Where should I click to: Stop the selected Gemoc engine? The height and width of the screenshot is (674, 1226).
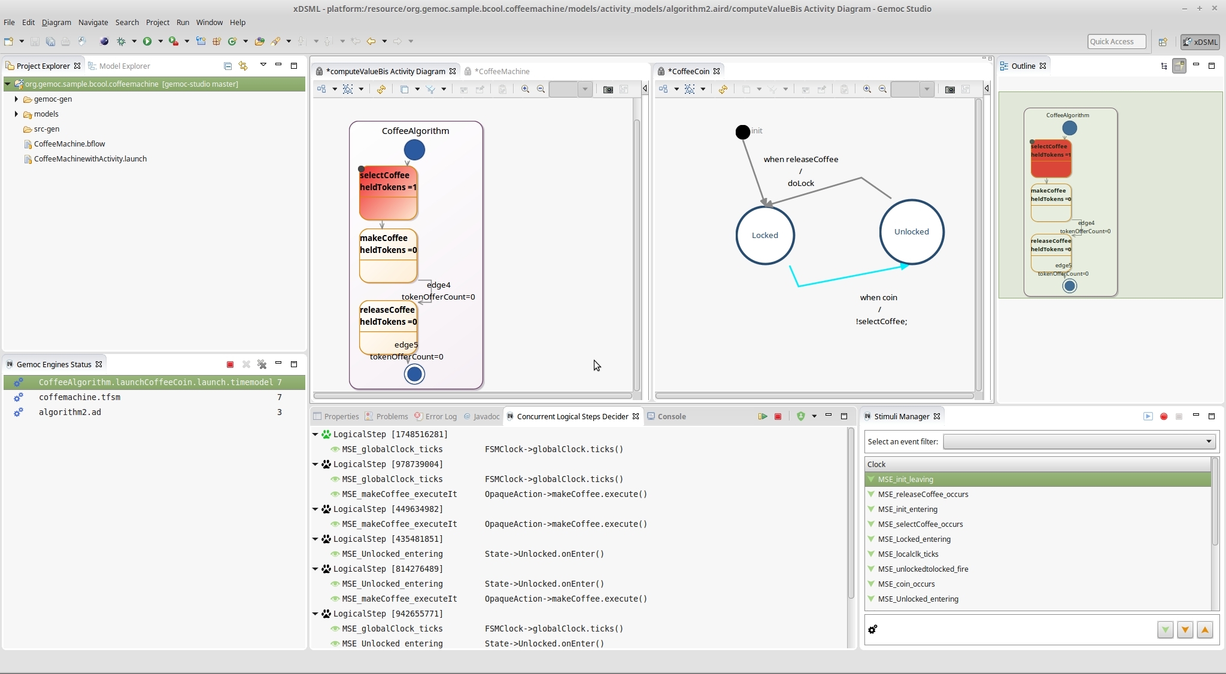click(x=230, y=364)
